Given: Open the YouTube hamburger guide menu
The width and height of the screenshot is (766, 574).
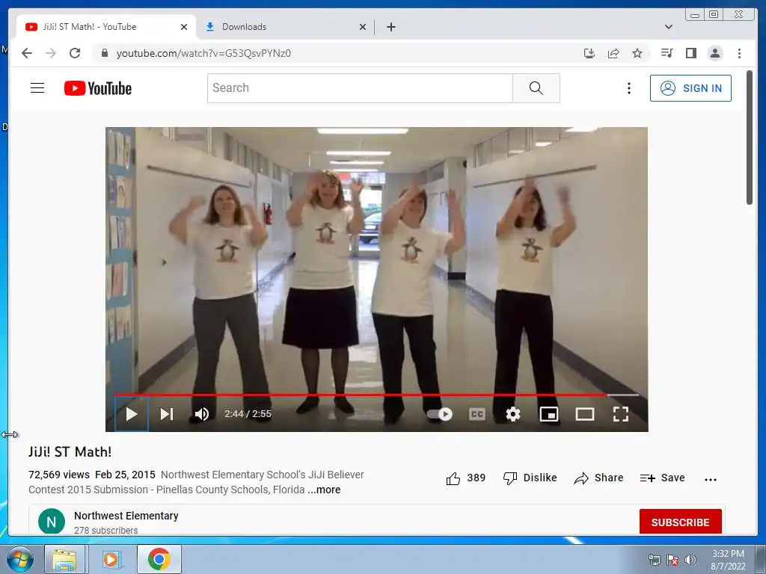Looking at the screenshot, I should coord(37,88).
